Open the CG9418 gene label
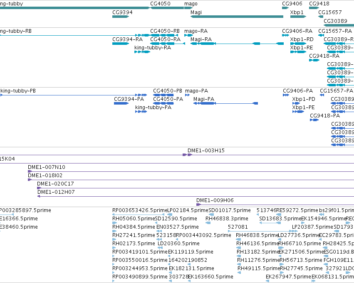The height and width of the screenshot is (283, 354). [319, 4]
